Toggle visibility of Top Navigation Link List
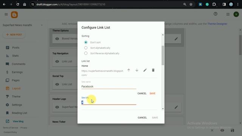The image size is (242, 136). (x=57, y=62)
